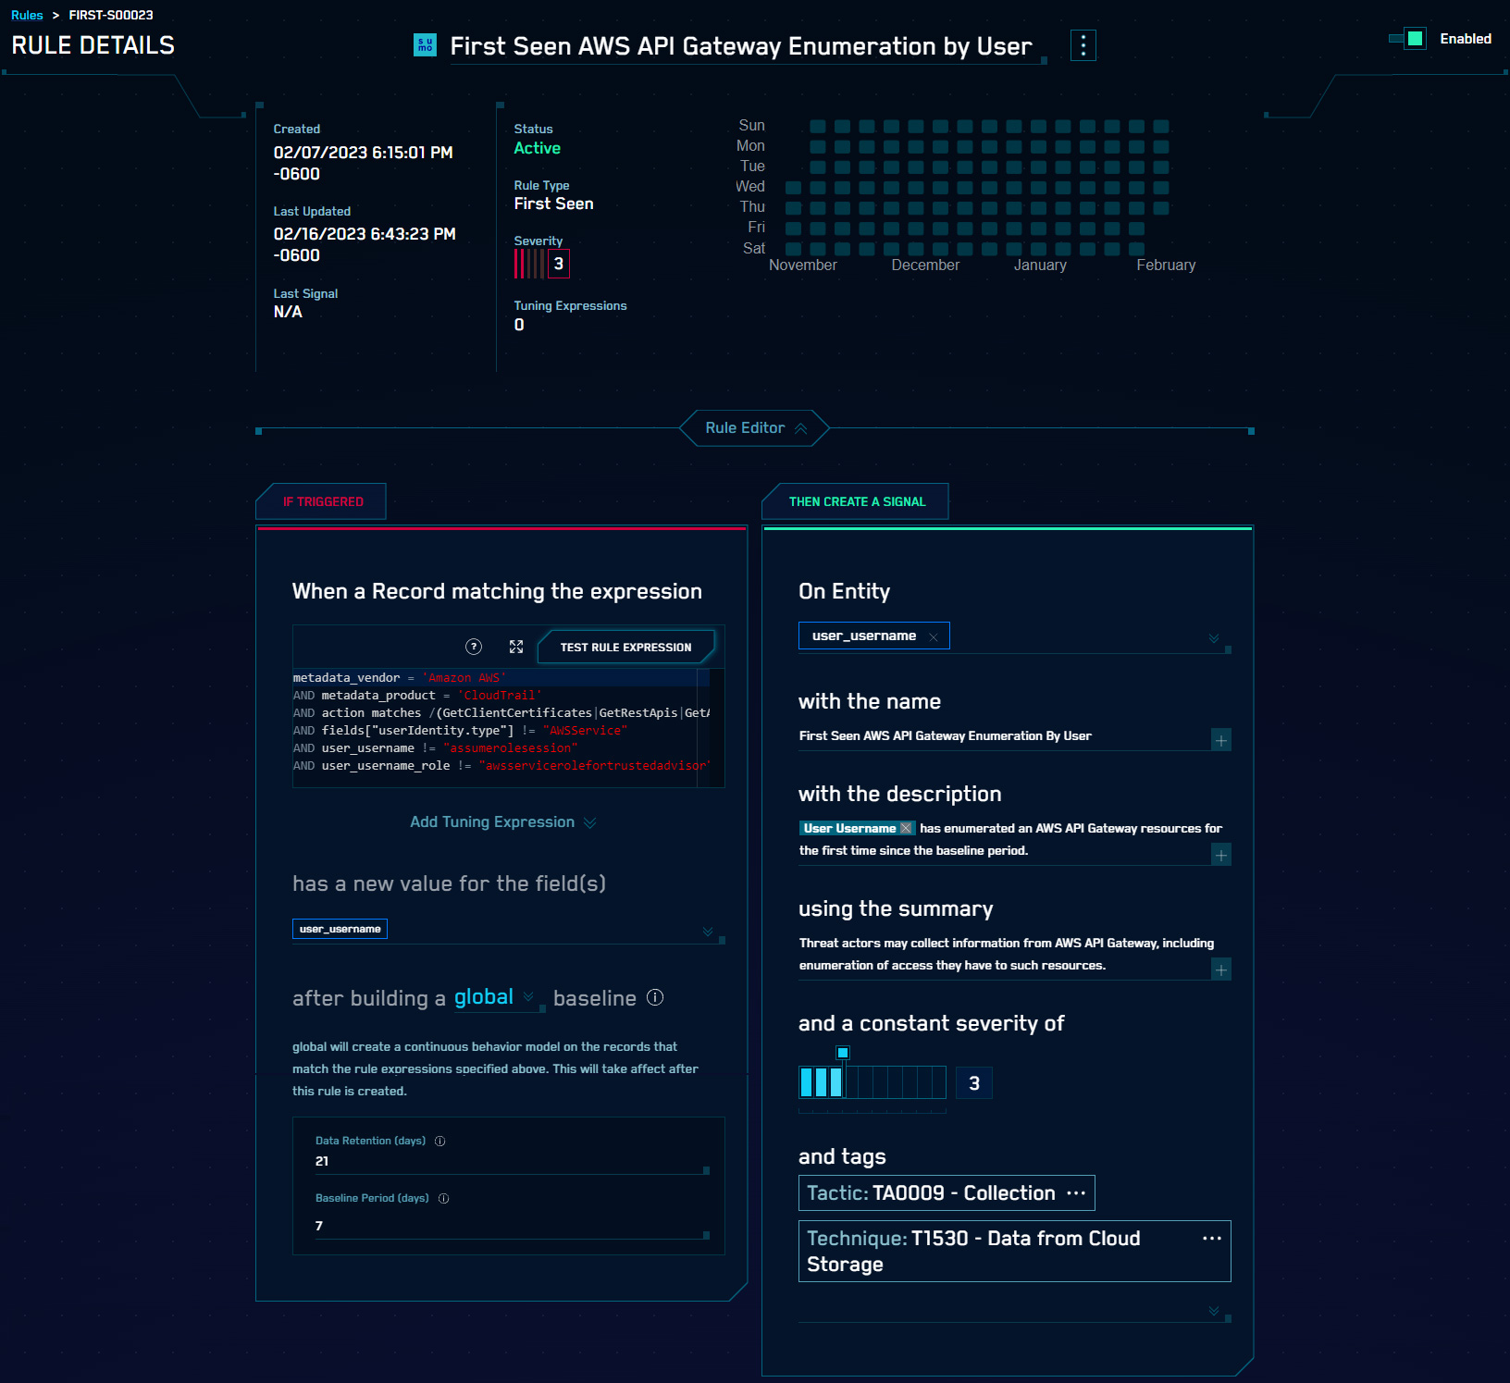
Task: Click the Created date 02/07/2023 value
Action: (363, 163)
